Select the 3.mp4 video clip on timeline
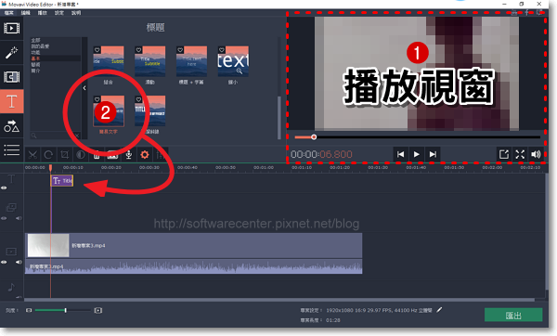Image resolution: width=557 pixels, height=336 pixels. point(194,245)
